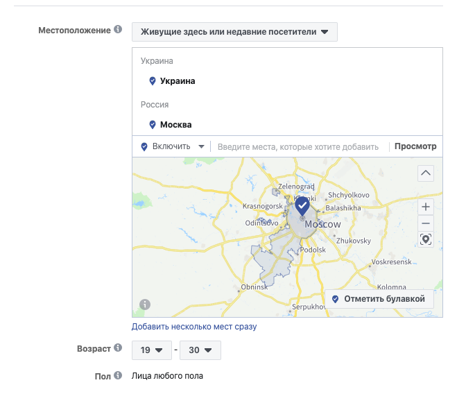Screen dimensions: 457x394
Task: Click the Просмотр button
Action: tap(415, 146)
